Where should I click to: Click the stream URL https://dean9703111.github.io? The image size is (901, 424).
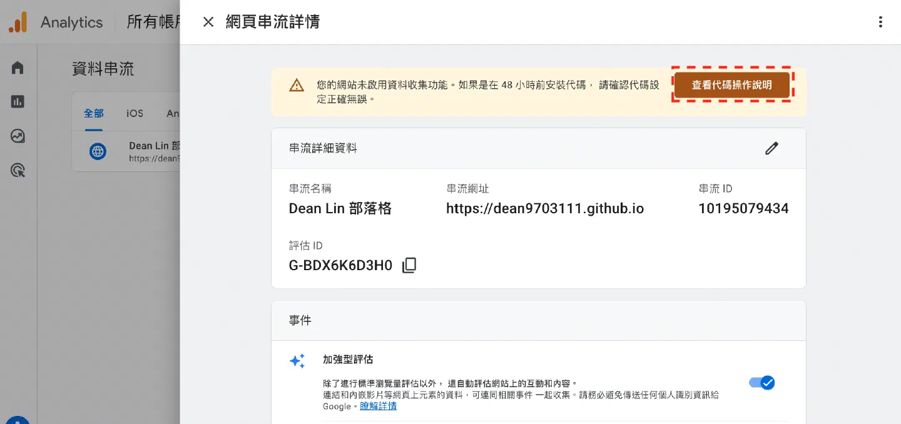(x=545, y=209)
